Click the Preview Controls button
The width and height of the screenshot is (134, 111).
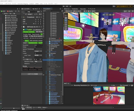tap(29, 32)
